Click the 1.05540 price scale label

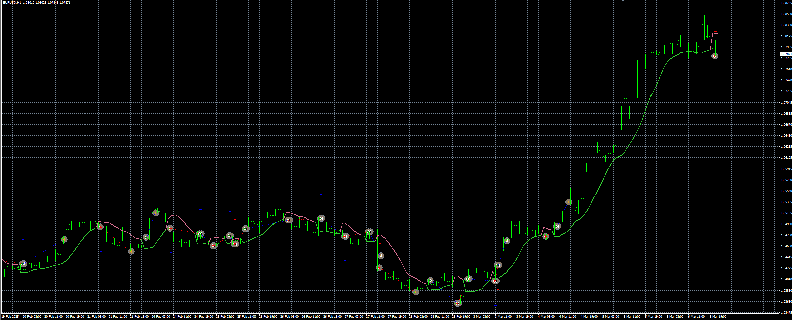(786, 191)
